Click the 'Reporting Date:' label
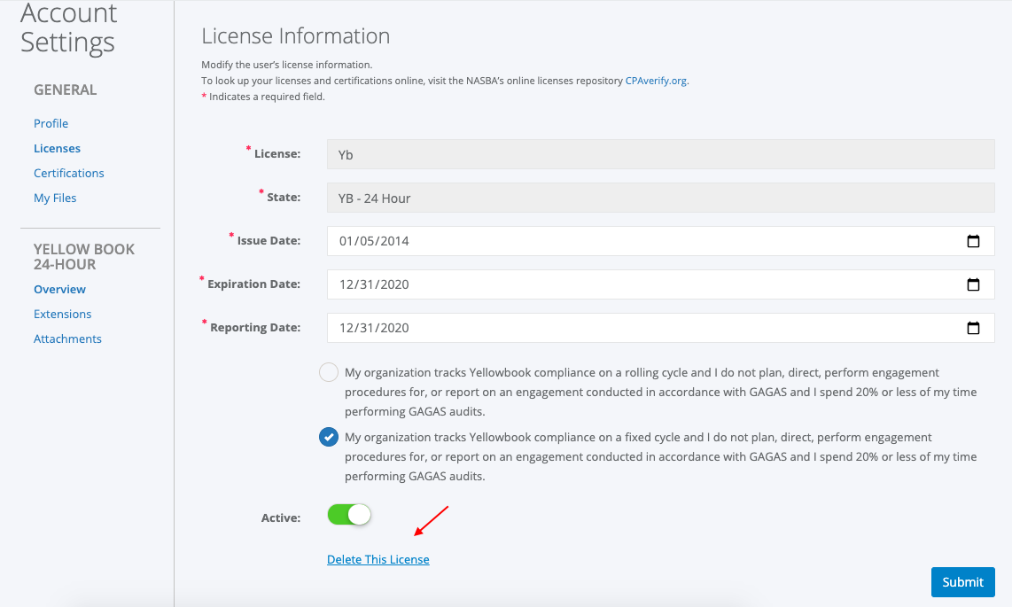Viewport: 1012px width, 607px height. [x=255, y=327]
